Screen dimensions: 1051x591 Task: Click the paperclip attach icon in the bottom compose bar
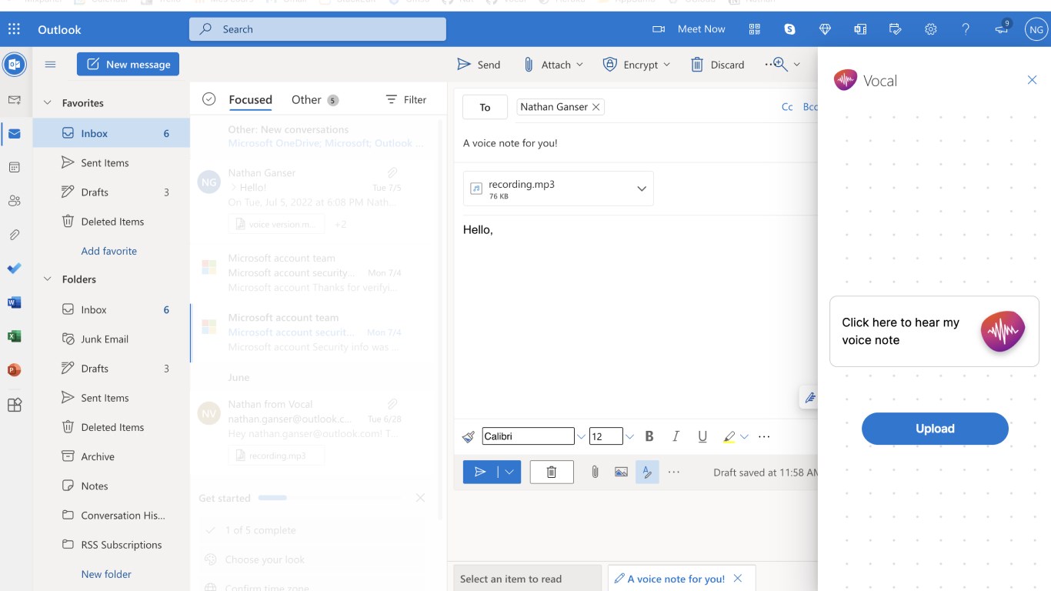(x=595, y=472)
